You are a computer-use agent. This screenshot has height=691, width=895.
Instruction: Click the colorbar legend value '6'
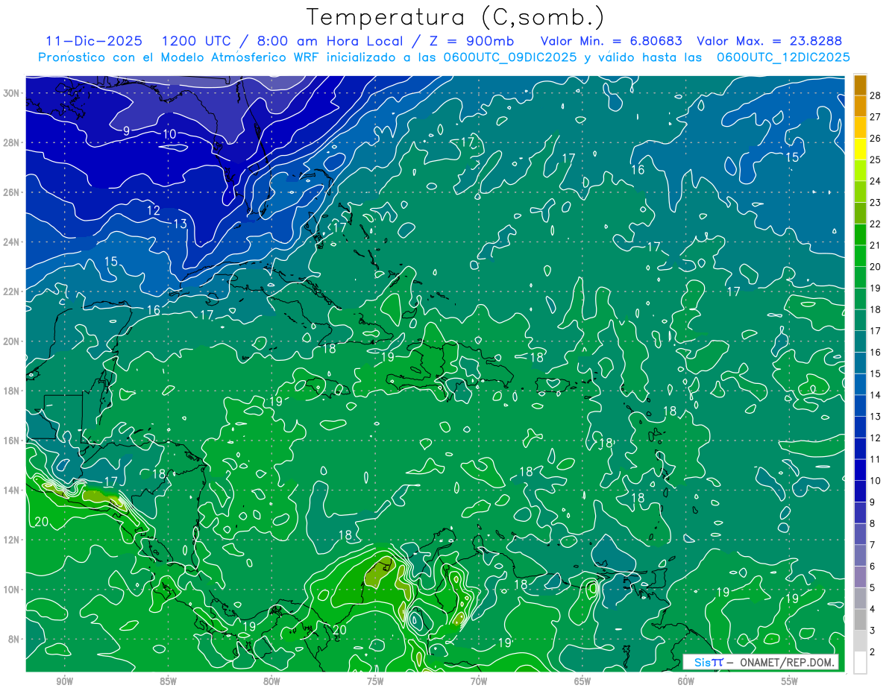(872, 567)
